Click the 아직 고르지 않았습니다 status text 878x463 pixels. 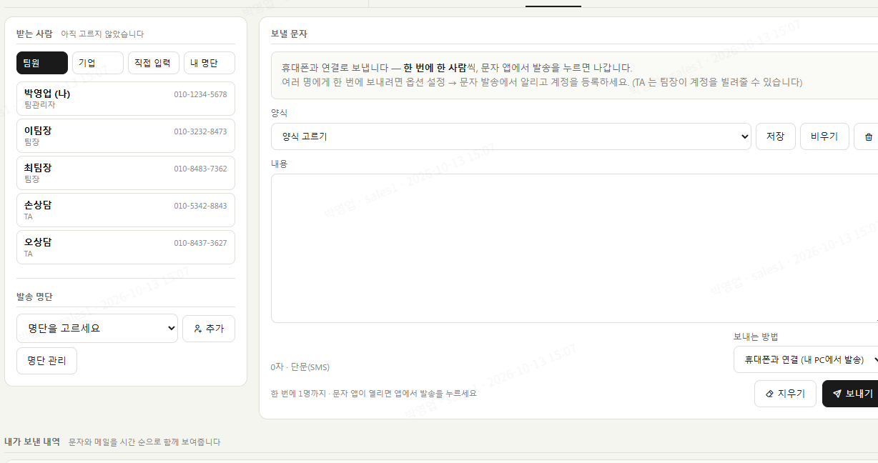click(102, 34)
